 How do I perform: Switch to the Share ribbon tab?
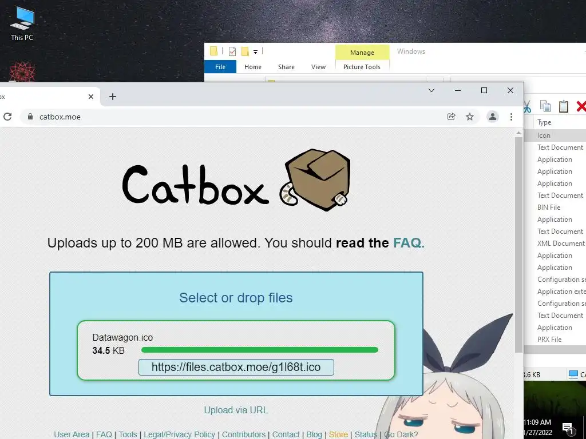[286, 67]
